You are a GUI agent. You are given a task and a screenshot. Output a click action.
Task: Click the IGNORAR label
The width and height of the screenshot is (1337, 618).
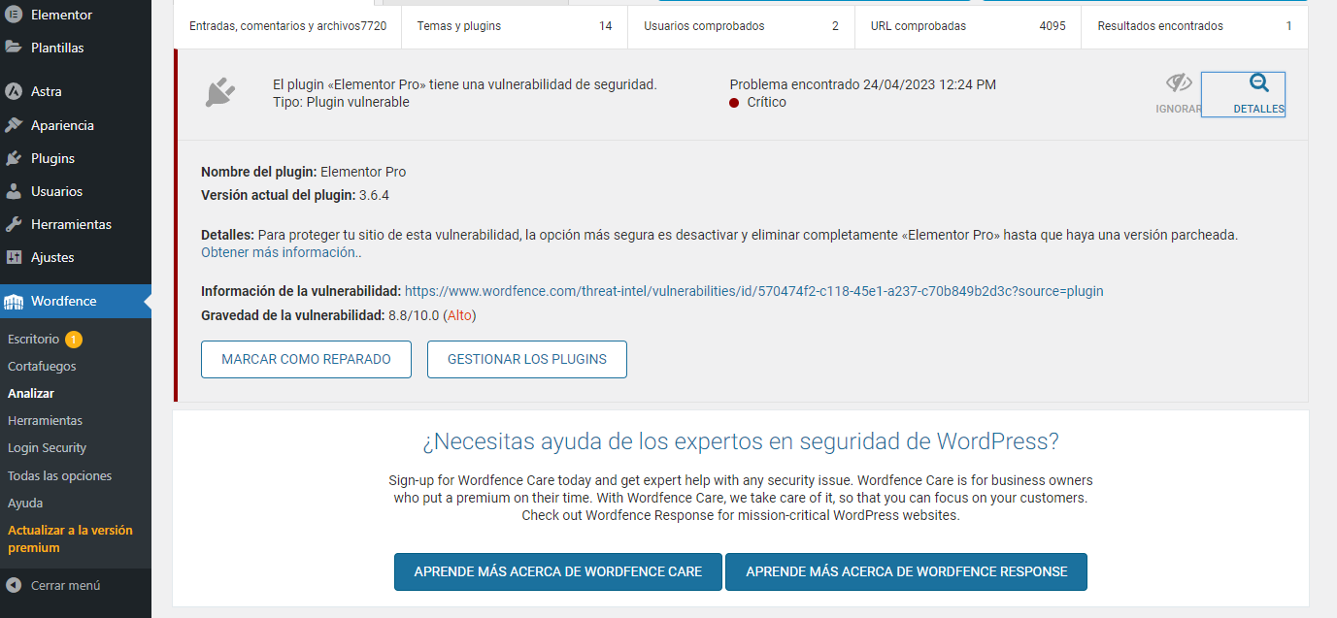point(1179,109)
